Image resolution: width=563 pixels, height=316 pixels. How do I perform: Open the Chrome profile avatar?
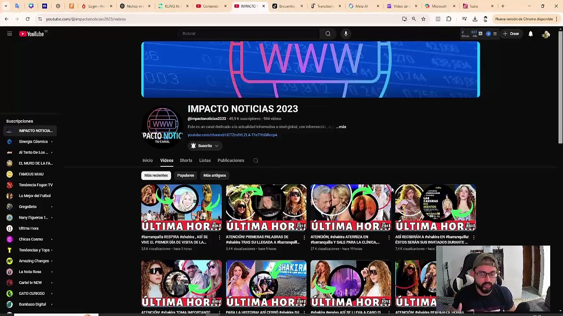pyautogui.click(x=485, y=19)
